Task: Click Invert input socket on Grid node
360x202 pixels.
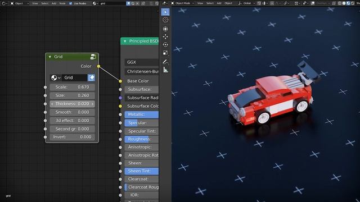Action: [x=45, y=137]
